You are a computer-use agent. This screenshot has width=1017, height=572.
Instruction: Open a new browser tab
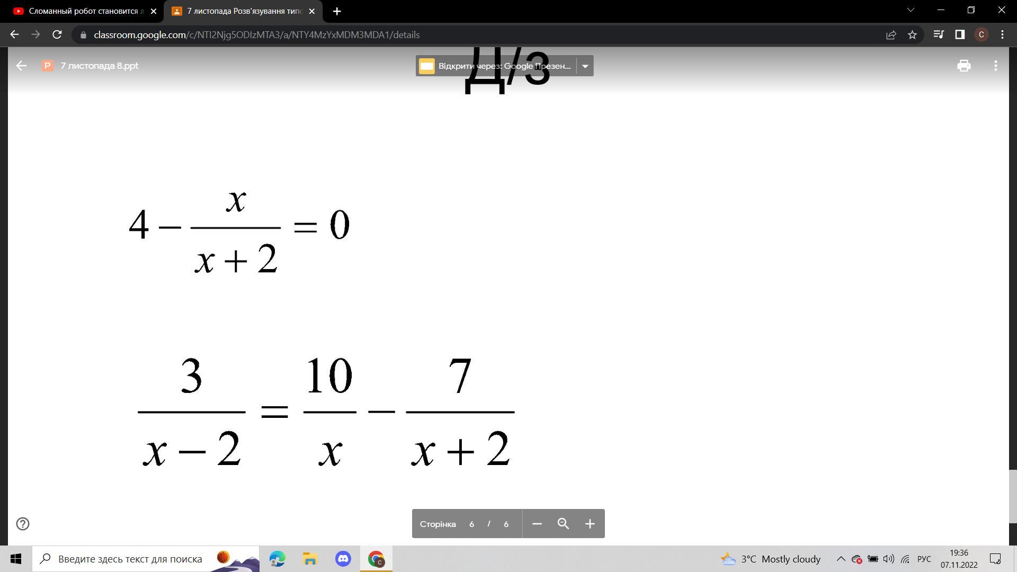(337, 11)
